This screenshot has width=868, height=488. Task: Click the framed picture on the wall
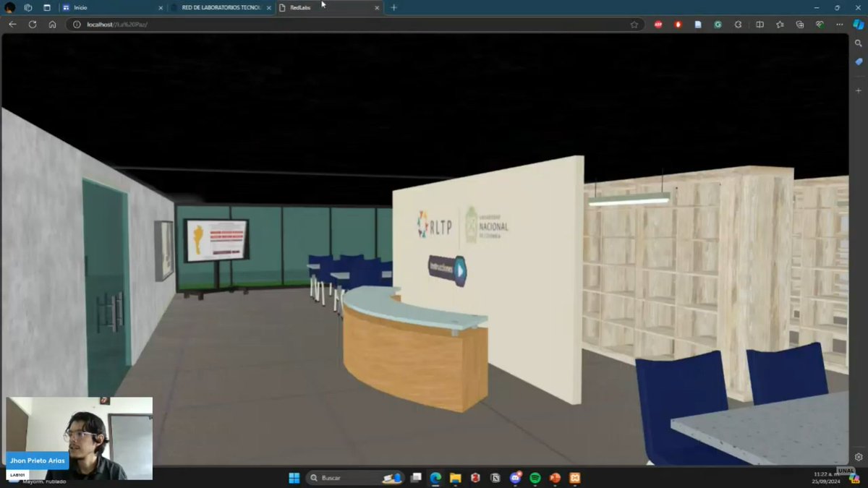pyautogui.click(x=164, y=250)
